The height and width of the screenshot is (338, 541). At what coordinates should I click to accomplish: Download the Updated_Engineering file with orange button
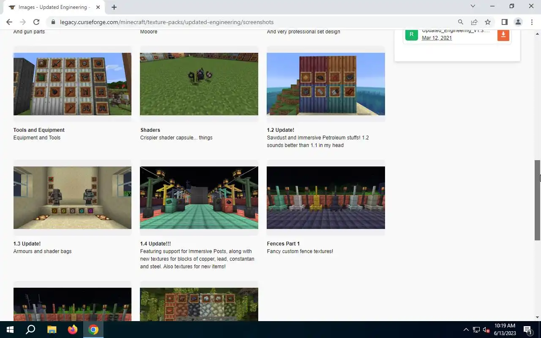click(x=503, y=35)
